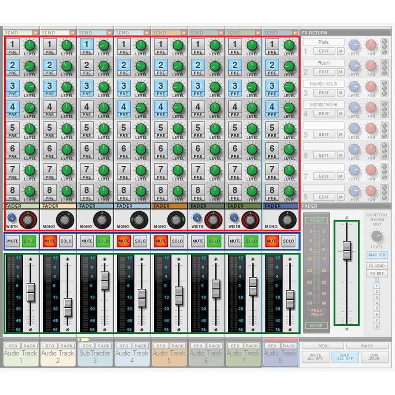This screenshot has height=395, width=395.
Task: Open the EDIT panel for the Plate FX return
Action: [x=324, y=51]
